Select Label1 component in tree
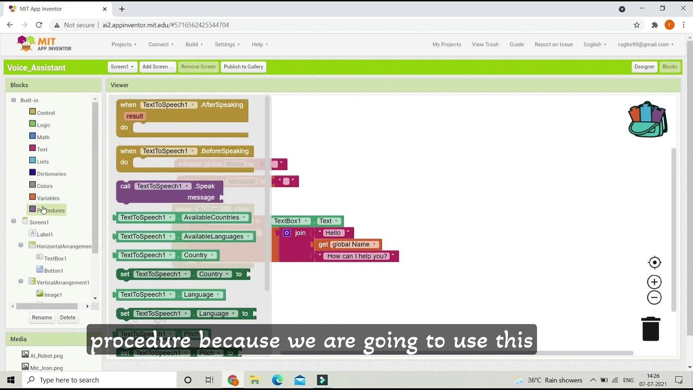 pos(44,235)
